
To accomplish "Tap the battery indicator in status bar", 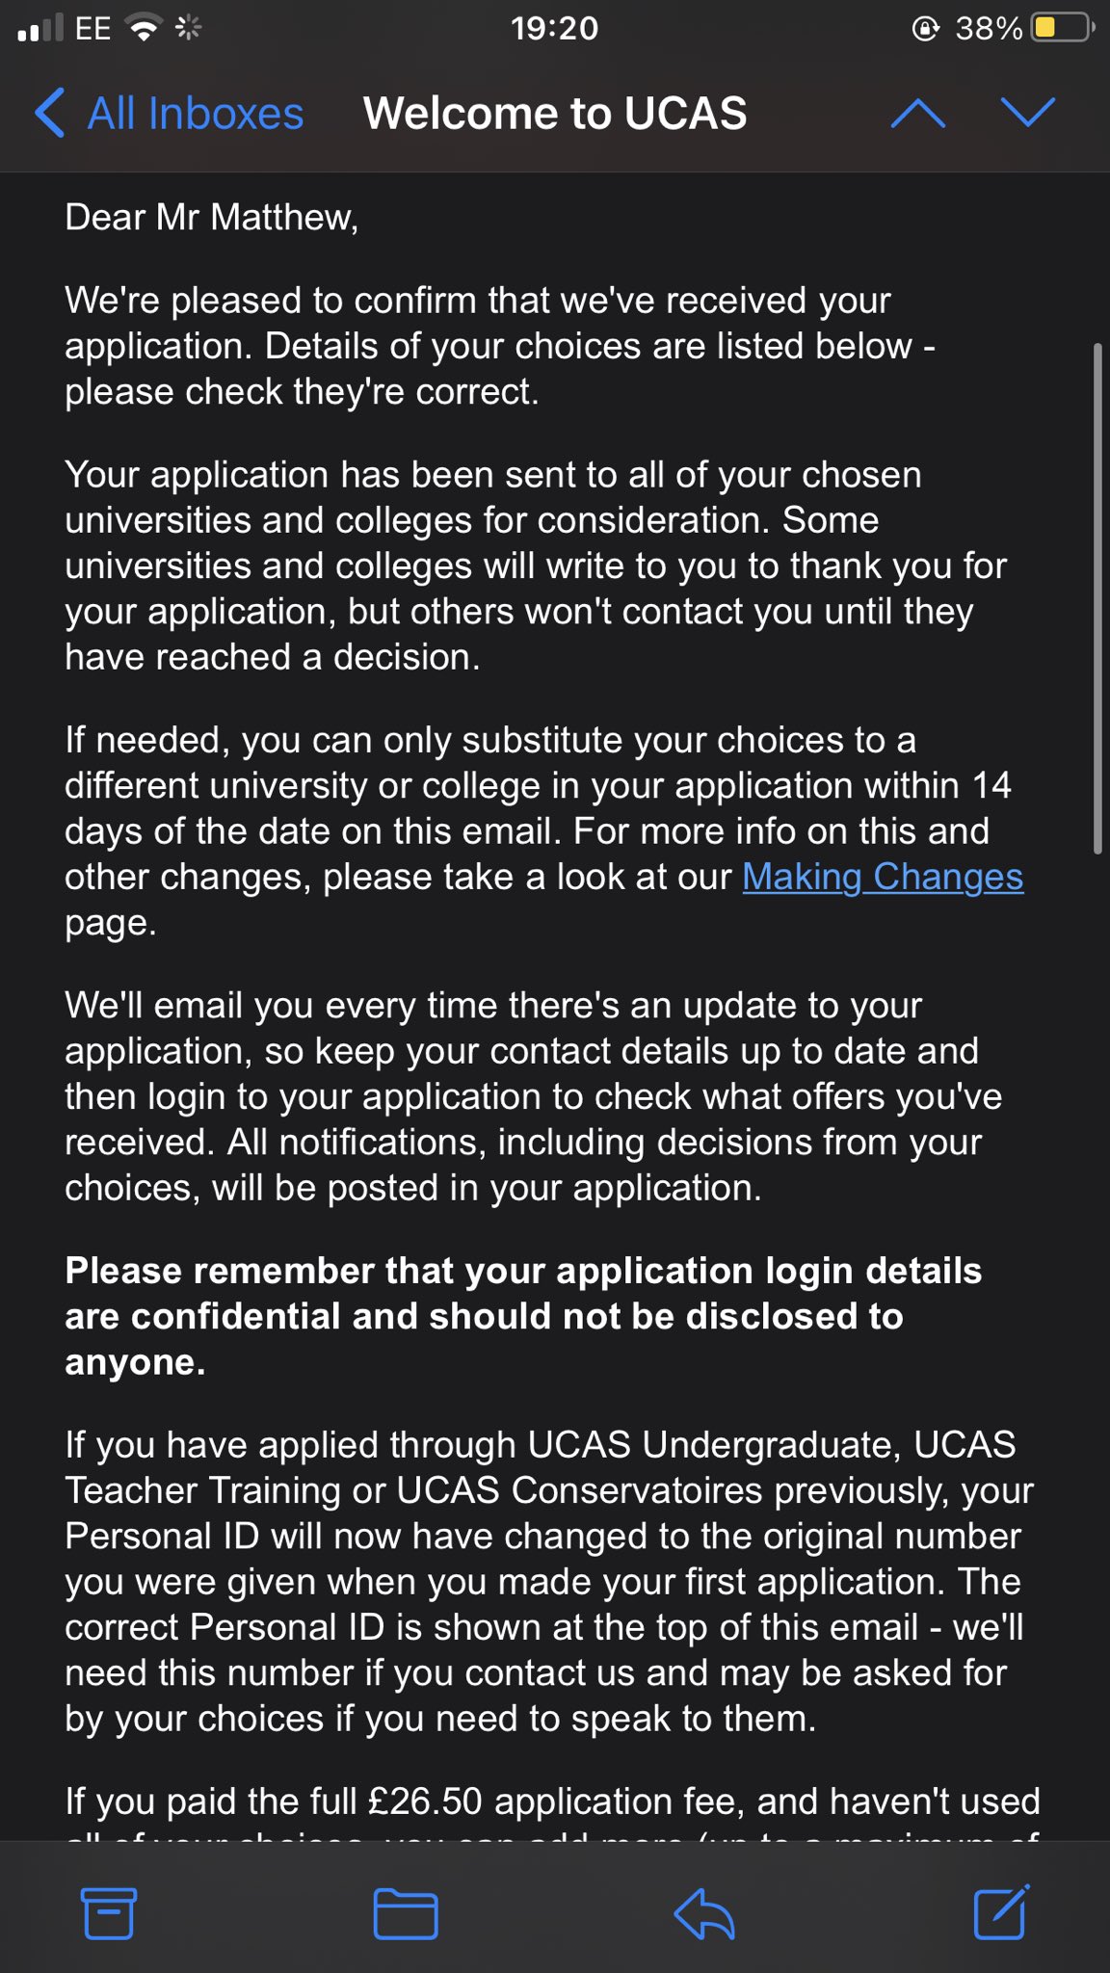I will [x=1062, y=29].
